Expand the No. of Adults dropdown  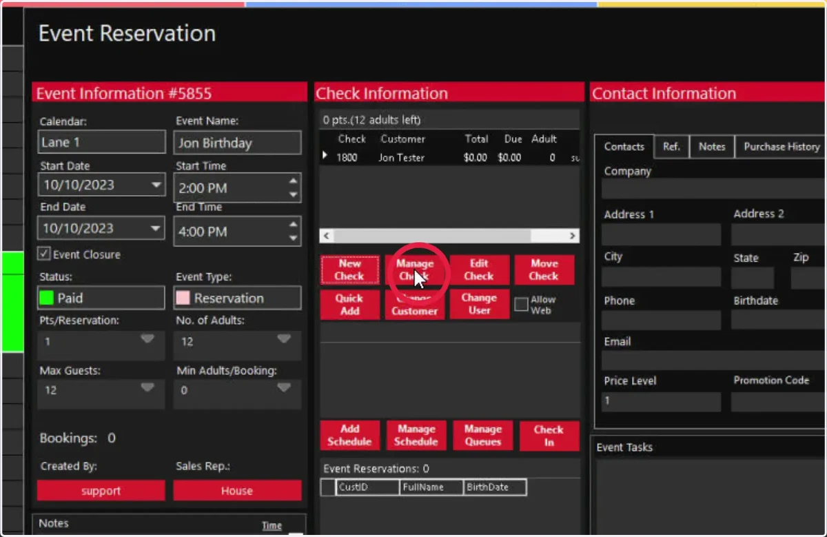click(284, 339)
